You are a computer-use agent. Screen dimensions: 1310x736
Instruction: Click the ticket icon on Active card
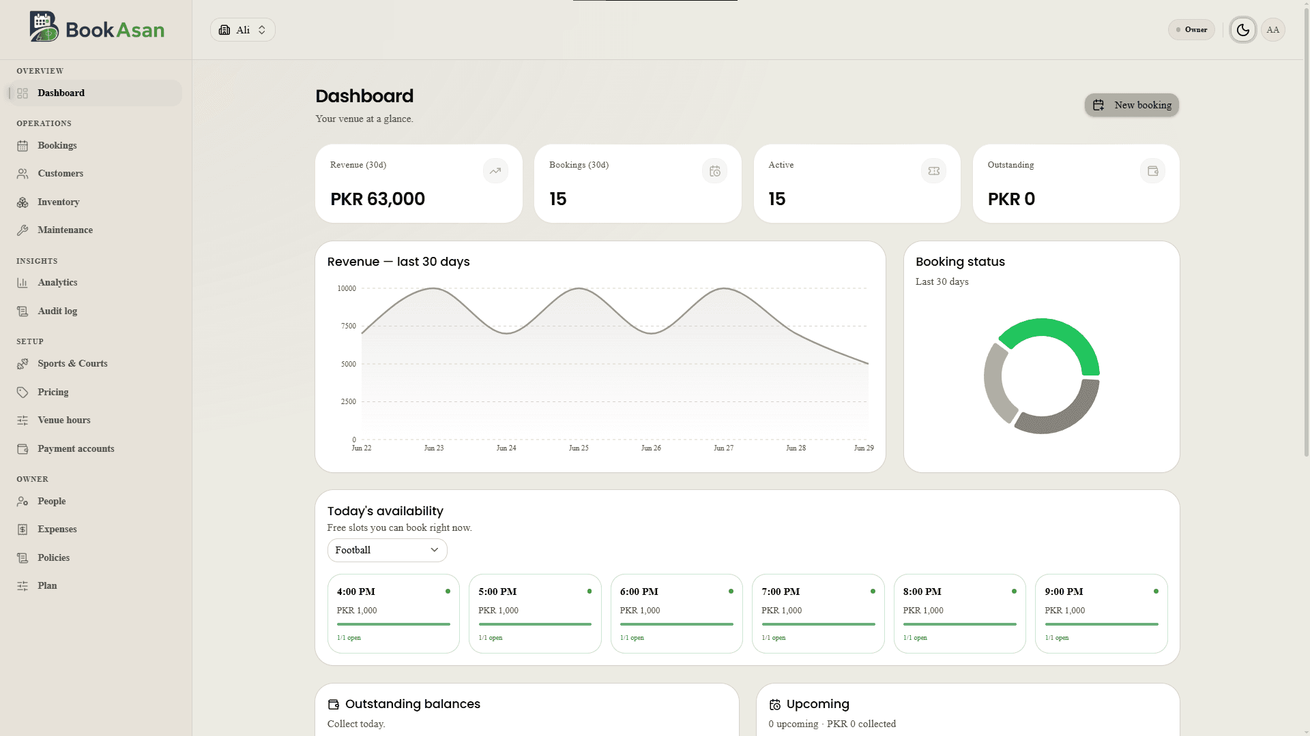tap(933, 171)
